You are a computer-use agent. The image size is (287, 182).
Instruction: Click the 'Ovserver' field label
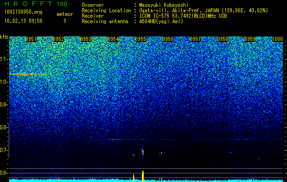[x=93, y=5]
